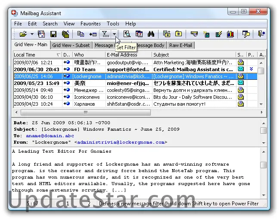Sort by Subject column header
Image resolution: width=280 pixels, height=220 pixels.
194,55
